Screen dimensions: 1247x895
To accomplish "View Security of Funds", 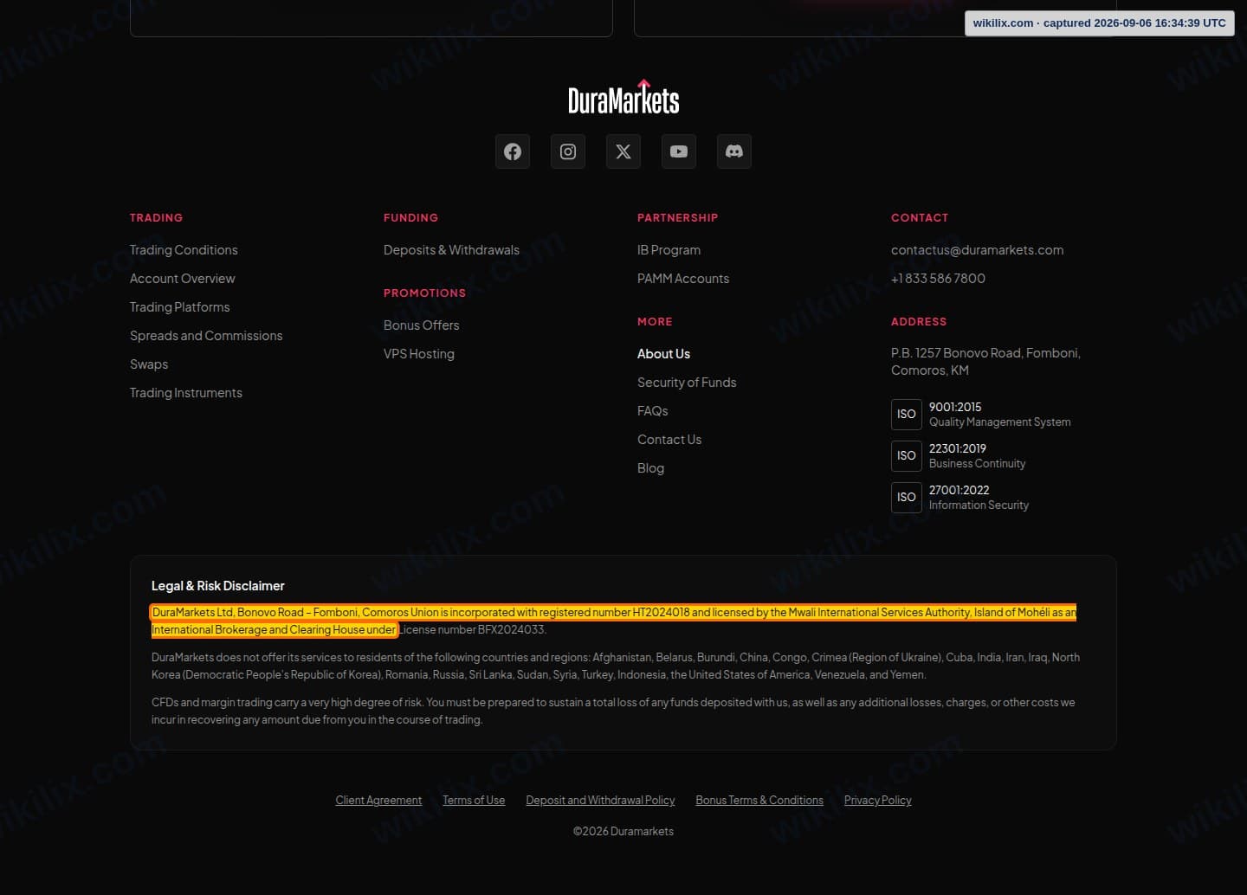I will click(x=687, y=383).
